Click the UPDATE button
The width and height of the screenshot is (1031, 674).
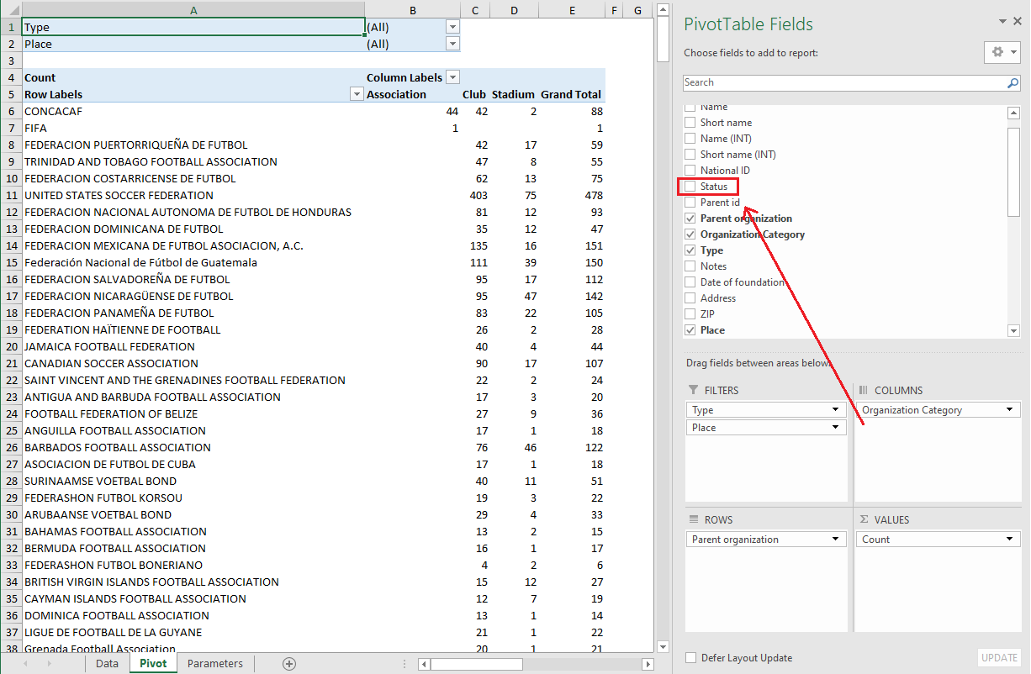[999, 658]
